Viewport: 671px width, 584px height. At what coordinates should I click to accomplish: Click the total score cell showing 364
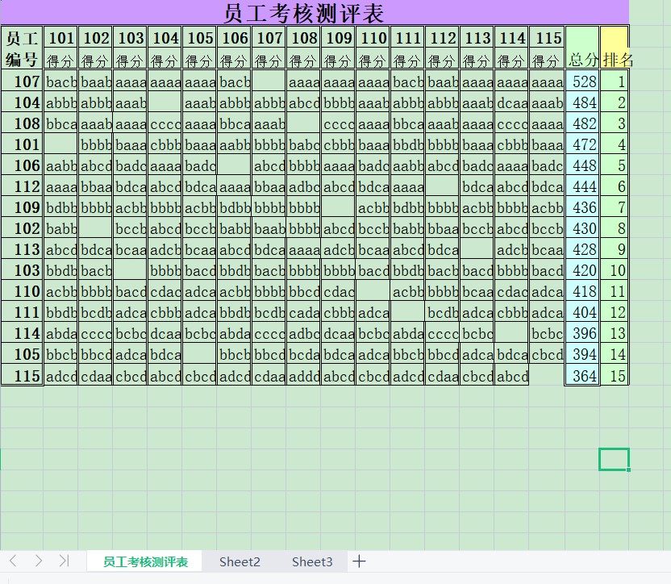582,375
